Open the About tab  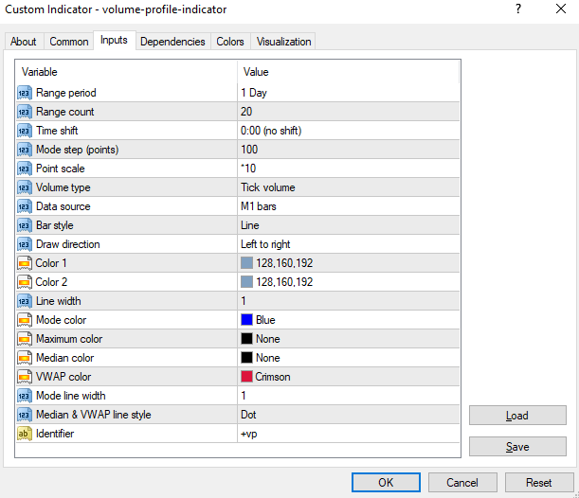click(24, 42)
